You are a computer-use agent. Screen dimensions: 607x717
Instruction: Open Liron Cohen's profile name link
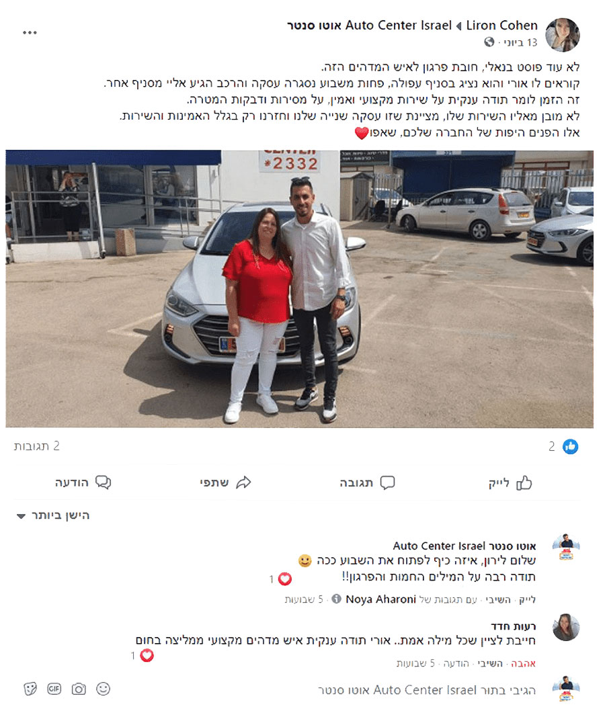point(501,25)
